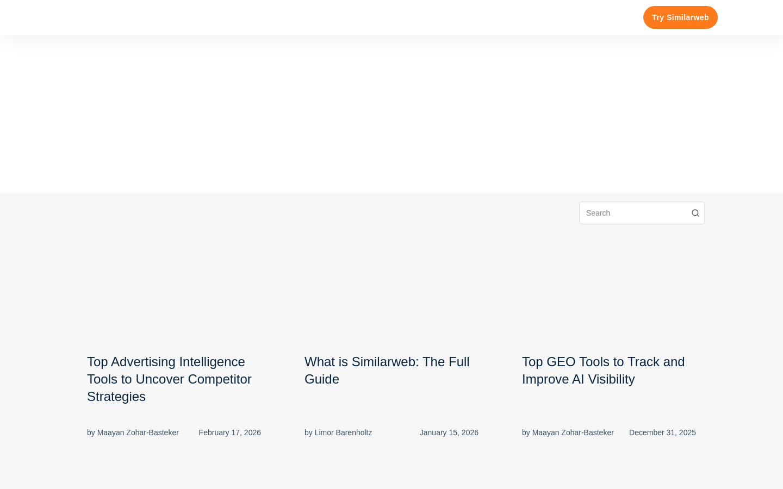
Task: Click the January 15, 2026 date
Action: point(449,432)
